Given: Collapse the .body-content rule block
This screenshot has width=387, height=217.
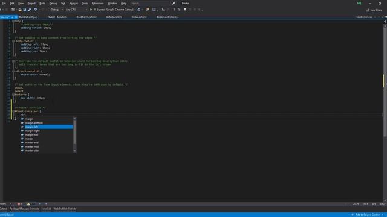Looking at the screenshot, I should [x=13, y=42].
